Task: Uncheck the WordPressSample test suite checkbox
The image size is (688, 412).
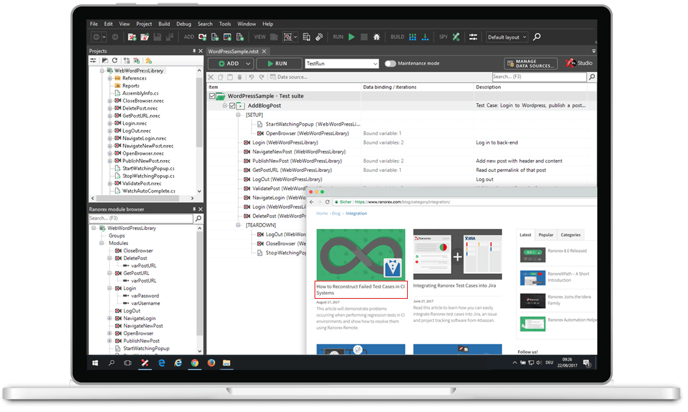Action: click(213, 96)
